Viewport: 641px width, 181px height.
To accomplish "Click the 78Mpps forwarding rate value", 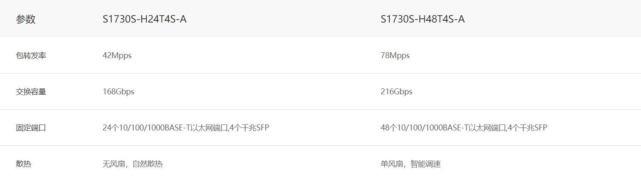I will coord(395,56).
